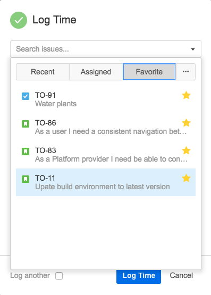The width and height of the screenshot is (211, 295).
Task: Remove TO-83 from favorites with star
Action: click(186, 150)
